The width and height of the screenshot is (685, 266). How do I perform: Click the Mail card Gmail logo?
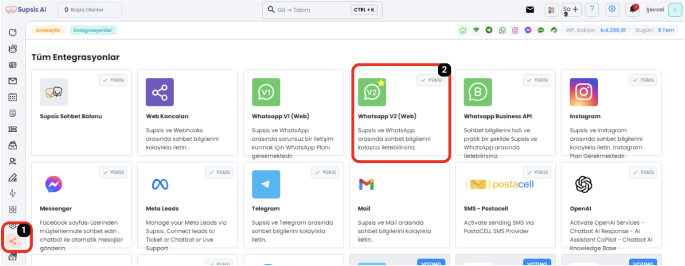[x=366, y=185]
